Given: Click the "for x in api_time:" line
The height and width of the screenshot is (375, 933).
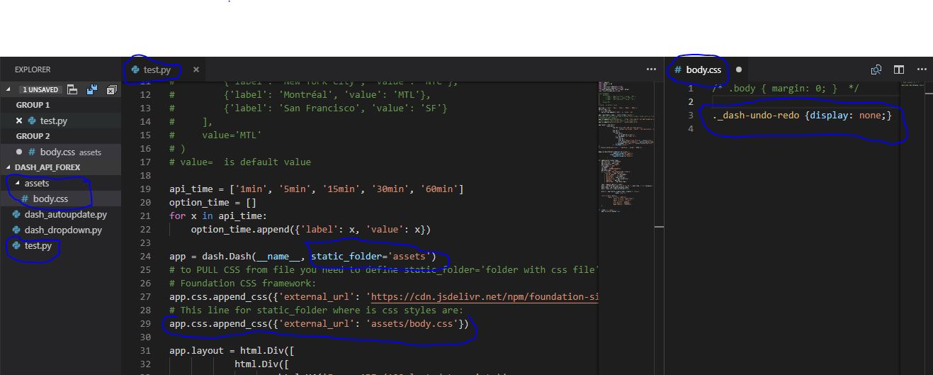Looking at the screenshot, I should tap(218, 216).
